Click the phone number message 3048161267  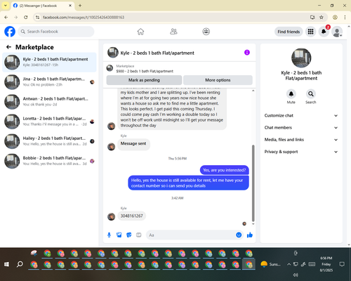click(x=131, y=216)
